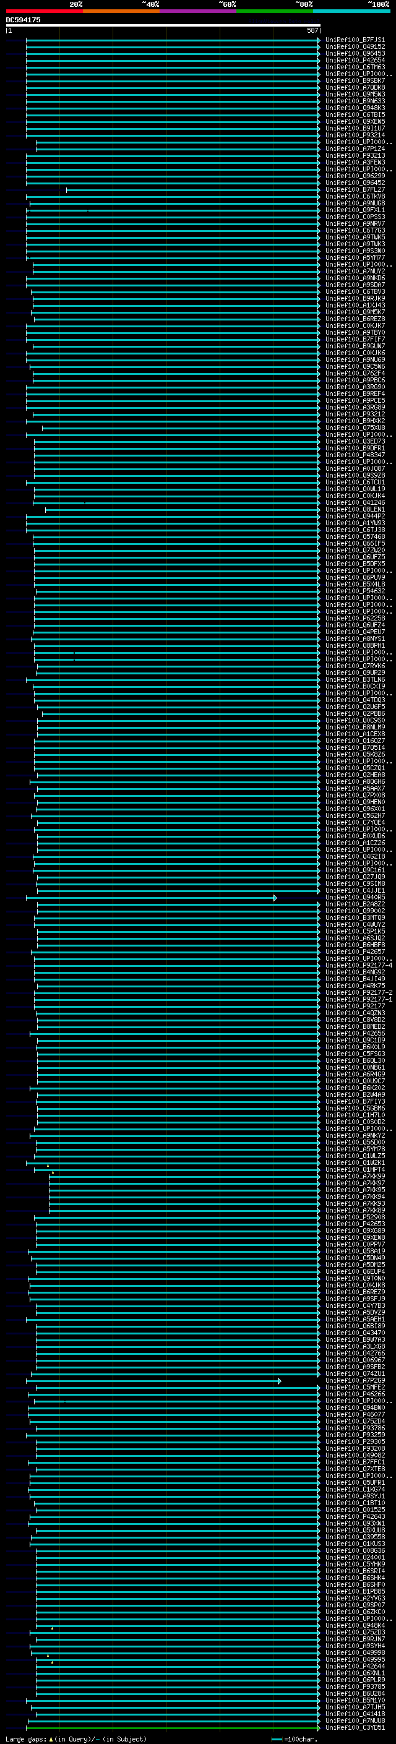Screen dimensions: 396x1744
Task: Select hit UniRef100_O49995
Action: click(x=355, y=1659)
